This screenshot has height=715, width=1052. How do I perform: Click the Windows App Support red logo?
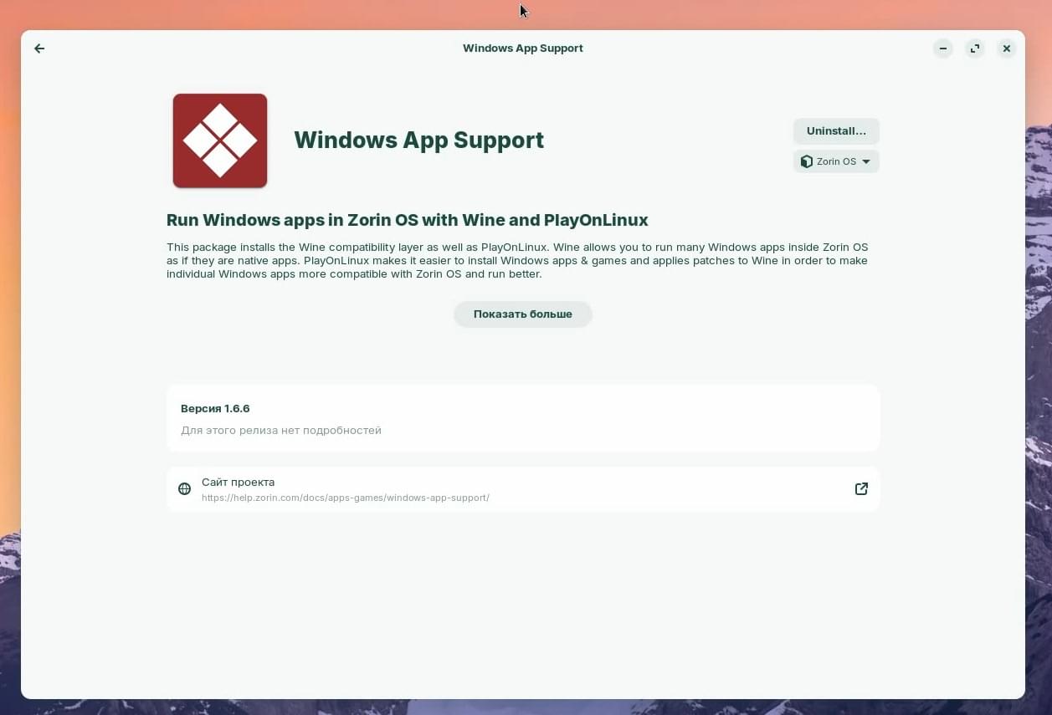point(220,140)
